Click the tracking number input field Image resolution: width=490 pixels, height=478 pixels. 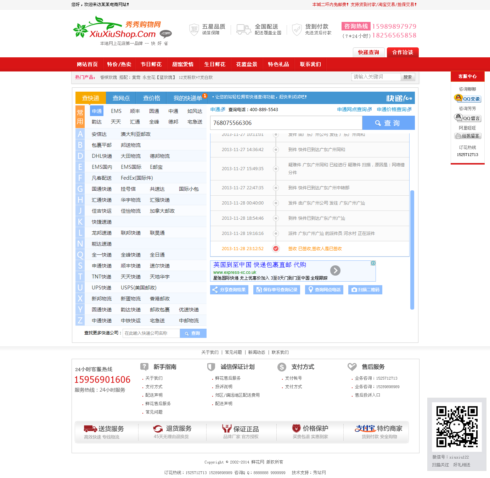286,123
